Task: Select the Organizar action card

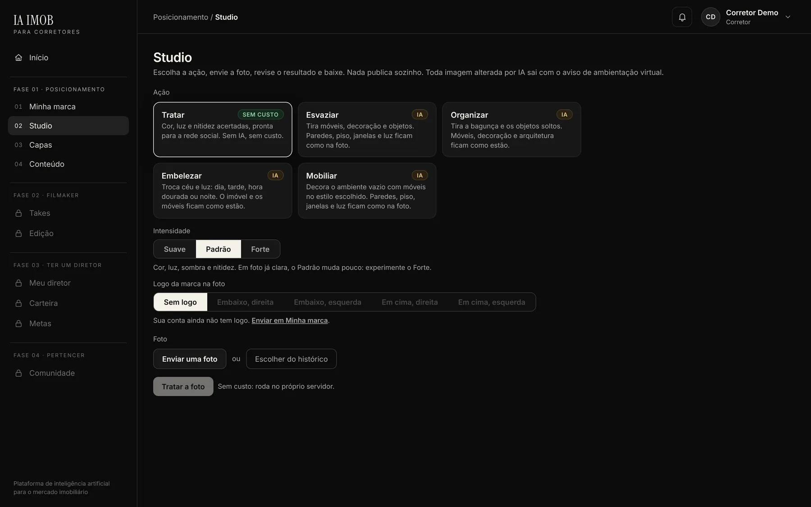Action: 511,129
